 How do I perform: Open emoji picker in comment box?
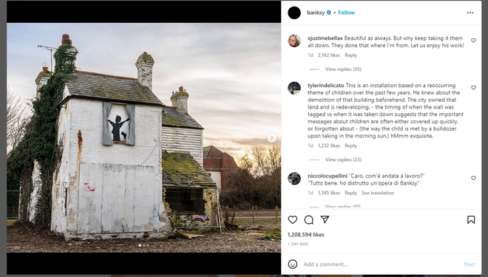(293, 264)
